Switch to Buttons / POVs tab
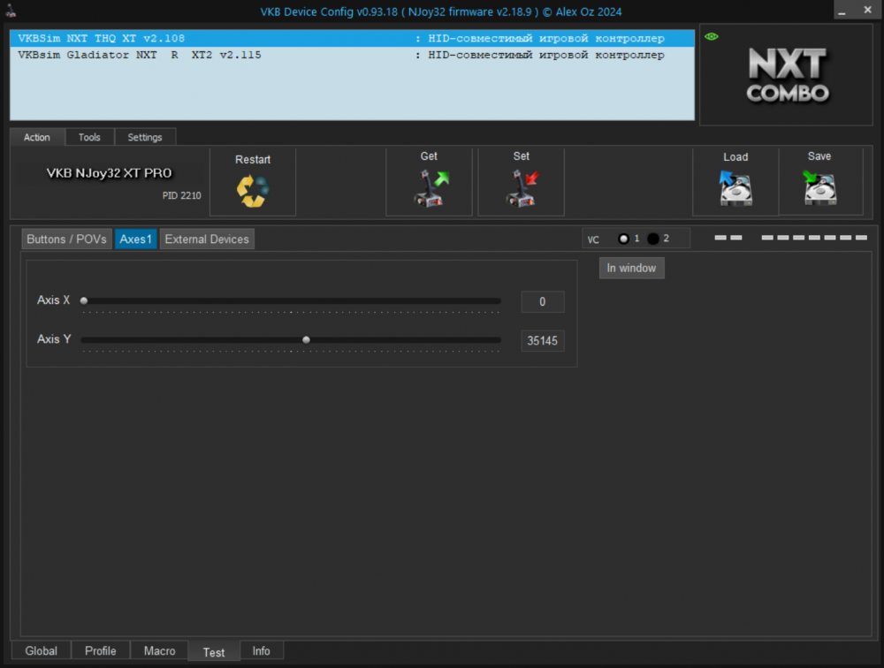 pos(66,239)
